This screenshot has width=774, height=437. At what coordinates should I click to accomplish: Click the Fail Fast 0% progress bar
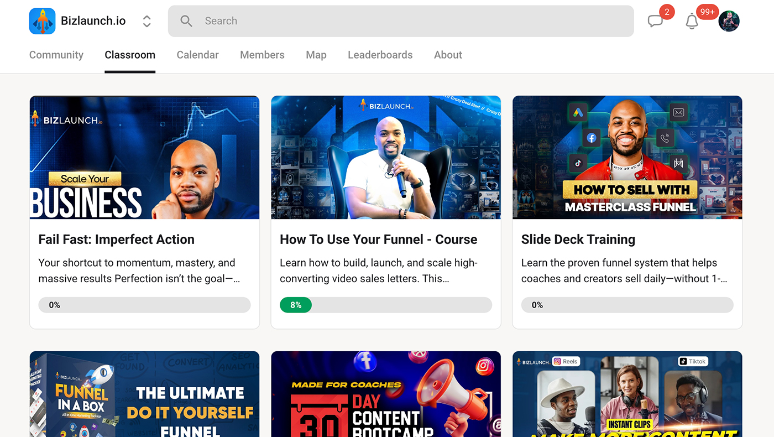144,305
